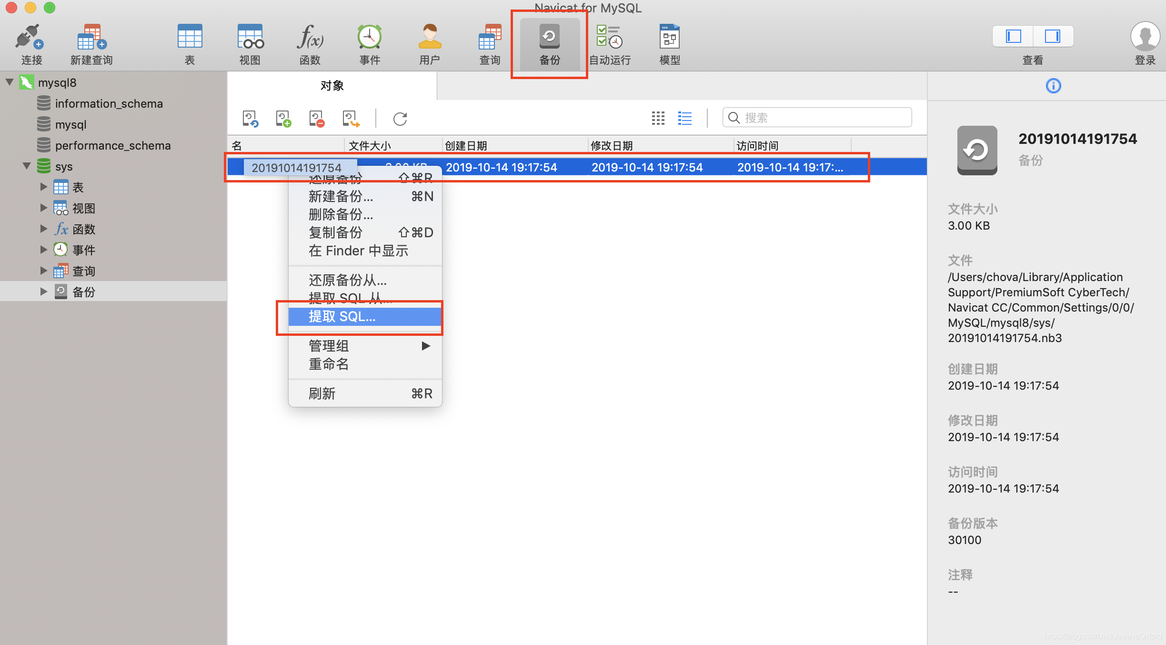The image size is (1166, 645).
Task: Collapse the mysql8 connection tree
Action: [10, 82]
